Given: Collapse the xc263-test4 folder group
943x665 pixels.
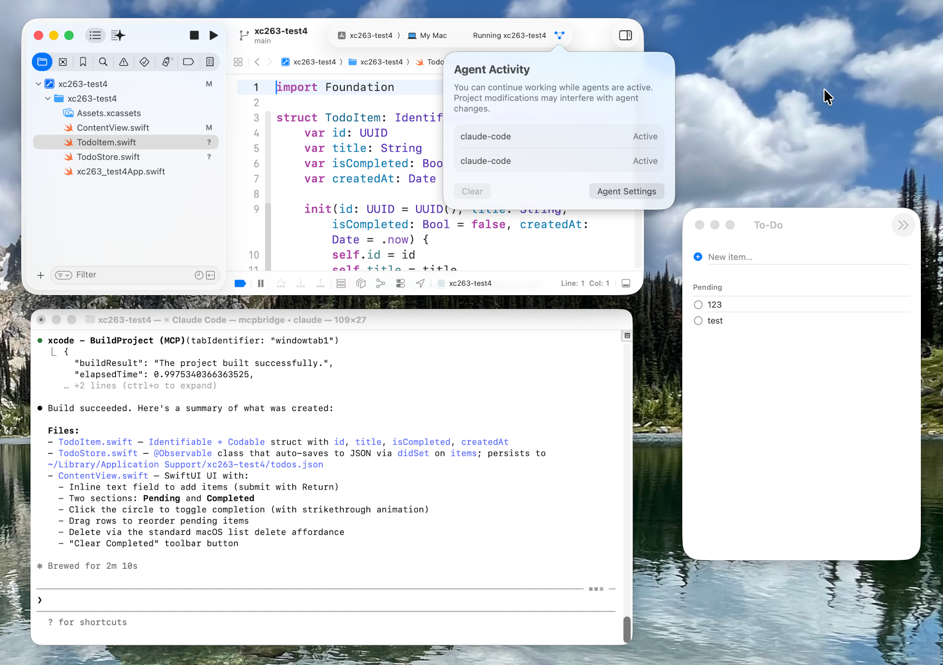Looking at the screenshot, I should [x=48, y=99].
